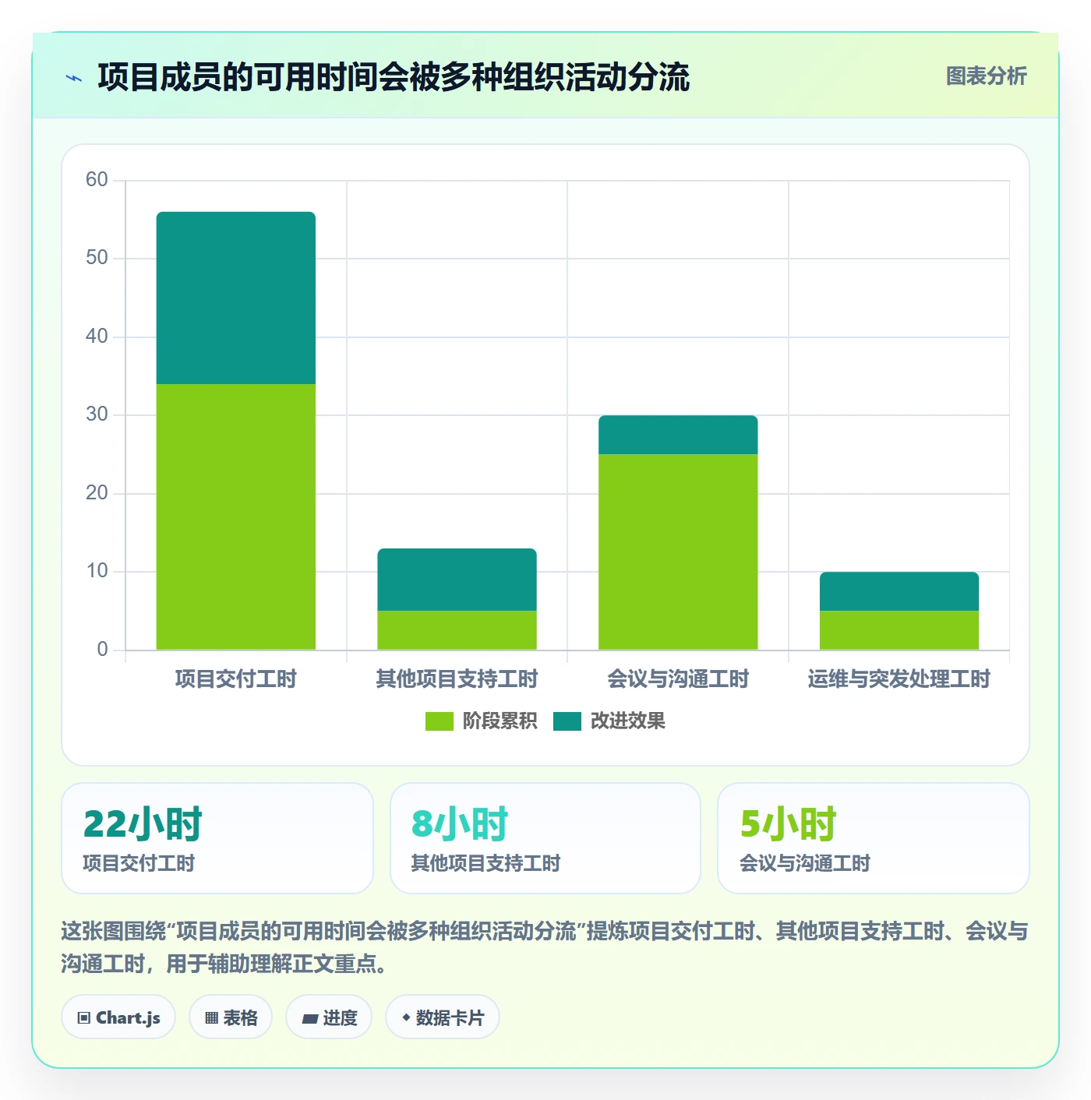This screenshot has height=1100, width=1091.
Task: Click the green segment of 其他项目支持工时 bar
Action: 457,630
